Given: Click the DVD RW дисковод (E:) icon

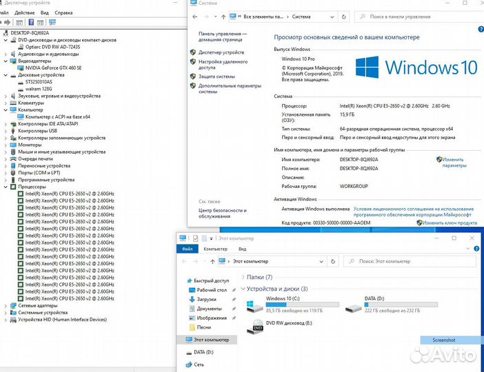Looking at the screenshot, I should 255,327.
